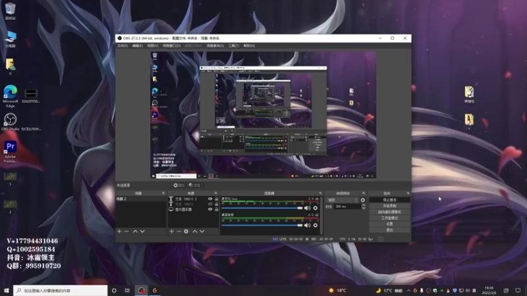The width and height of the screenshot is (527, 296).
Task: Open source properties gear in the Sources dock toolbar
Action: pyautogui.click(x=186, y=232)
